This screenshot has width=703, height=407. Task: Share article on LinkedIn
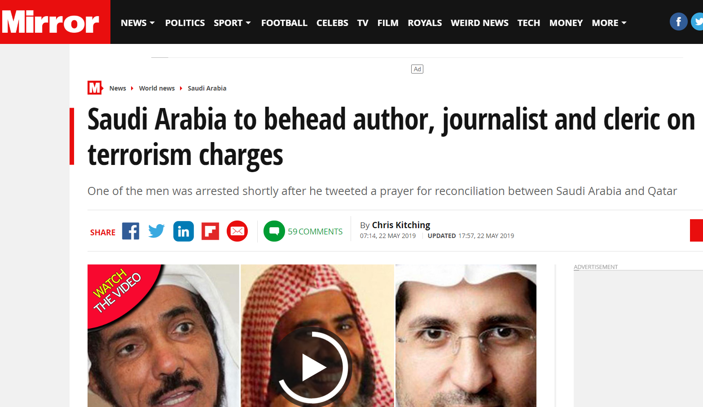(x=184, y=231)
